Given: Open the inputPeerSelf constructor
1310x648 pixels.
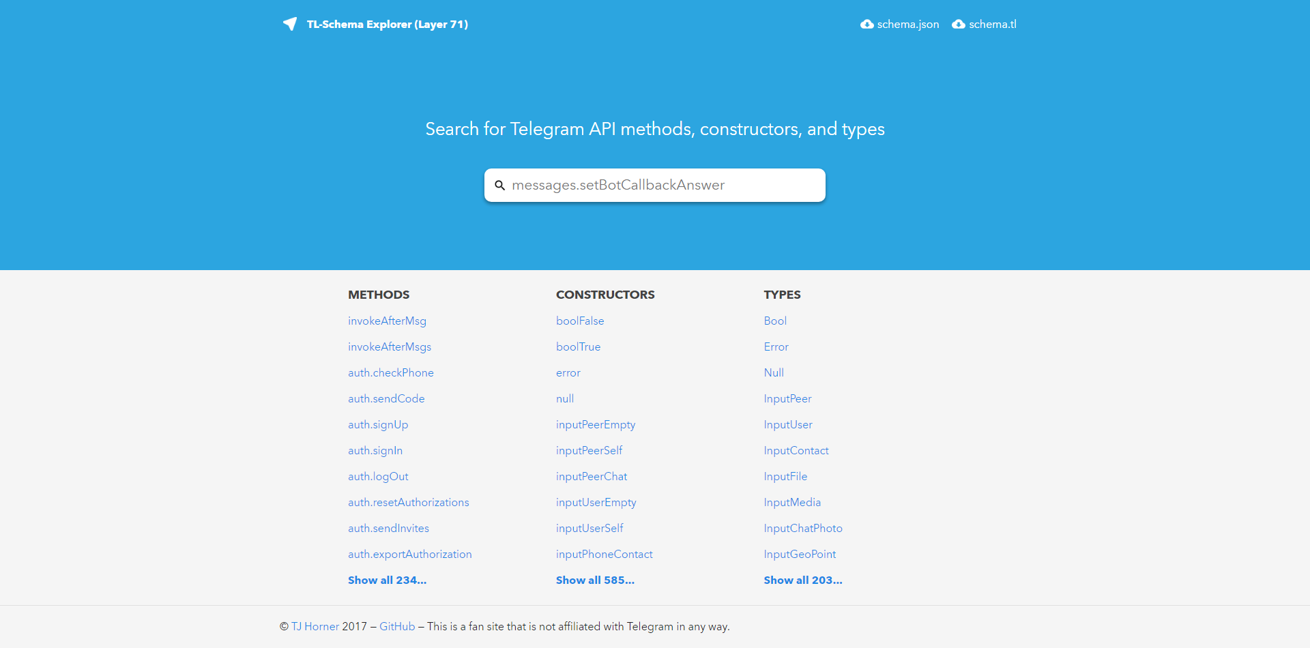Looking at the screenshot, I should (x=589, y=450).
